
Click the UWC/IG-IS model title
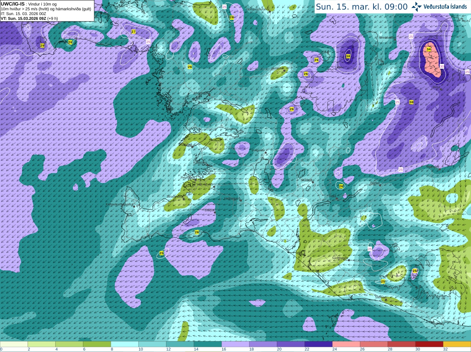tap(13, 4)
